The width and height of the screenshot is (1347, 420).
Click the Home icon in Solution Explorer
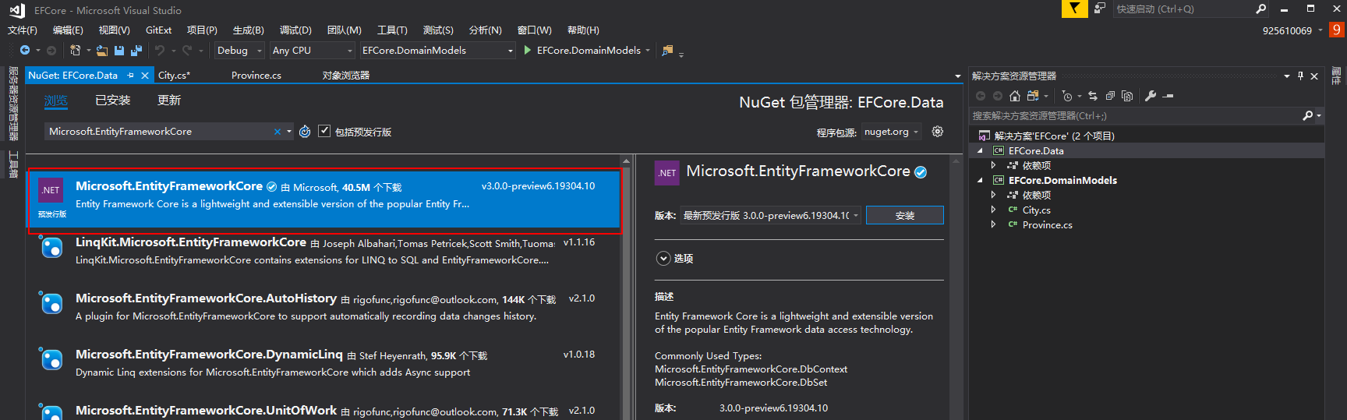click(1015, 96)
